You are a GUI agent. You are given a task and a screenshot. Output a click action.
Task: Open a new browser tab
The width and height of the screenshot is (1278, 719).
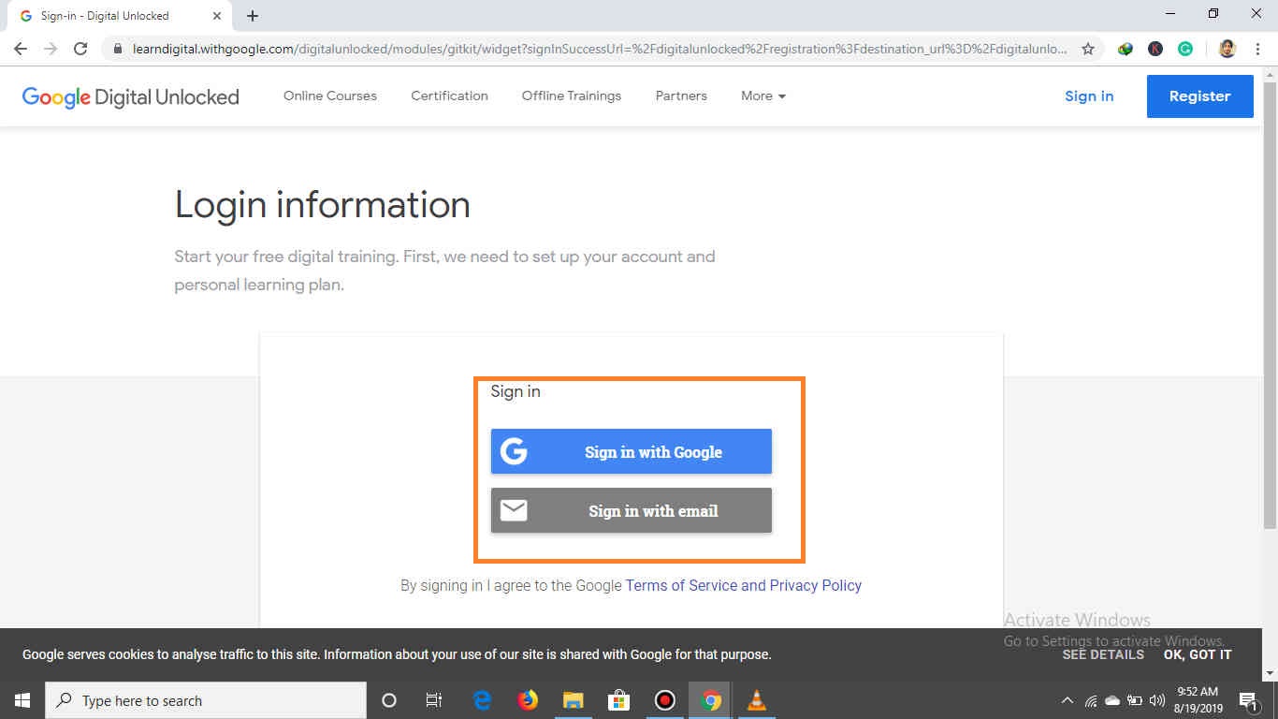253,16
